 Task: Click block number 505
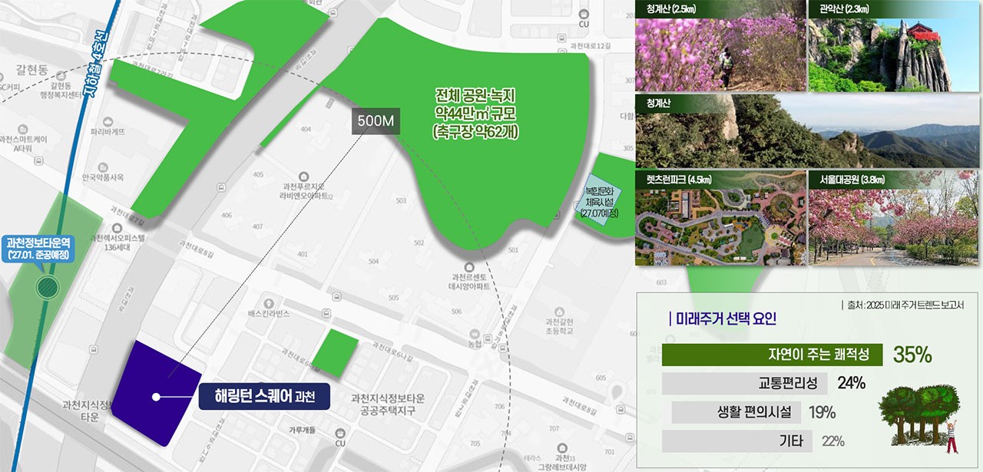[x=393, y=298]
